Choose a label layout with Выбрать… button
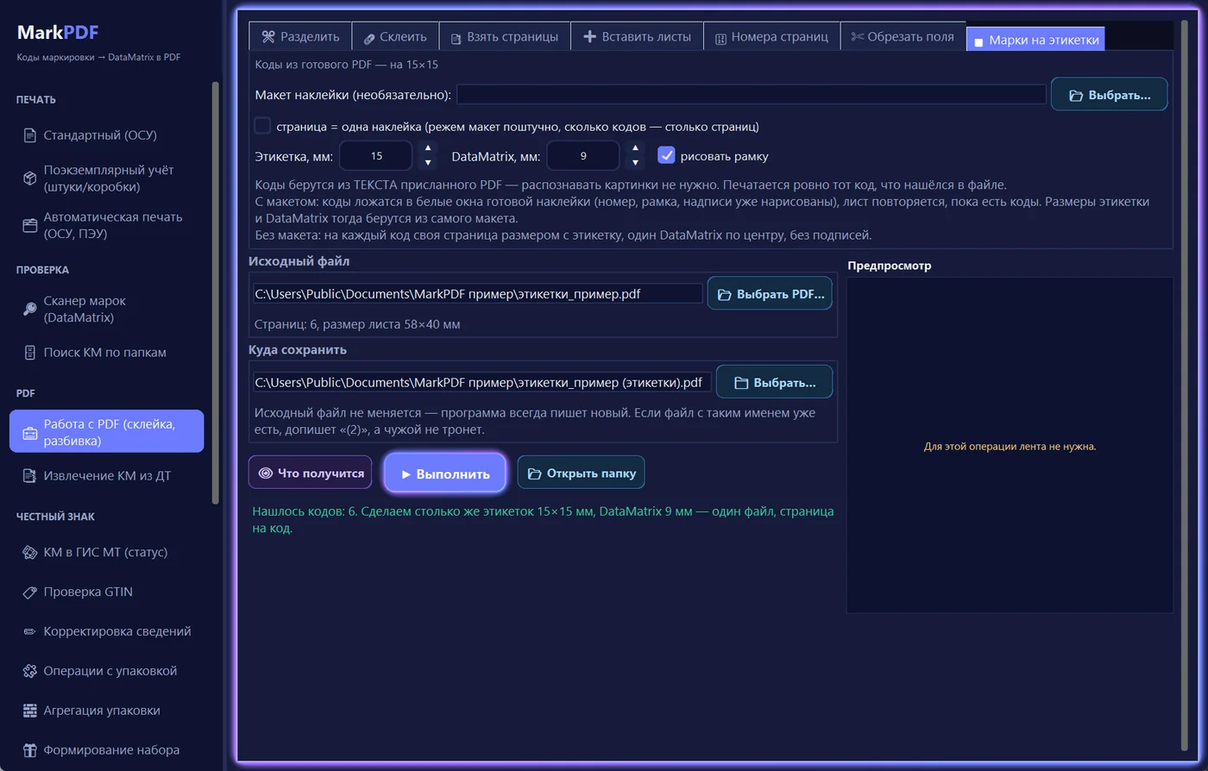The height and width of the screenshot is (771, 1208). [1109, 95]
